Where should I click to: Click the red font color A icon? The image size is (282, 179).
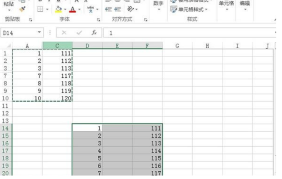[x=72, y=10]
